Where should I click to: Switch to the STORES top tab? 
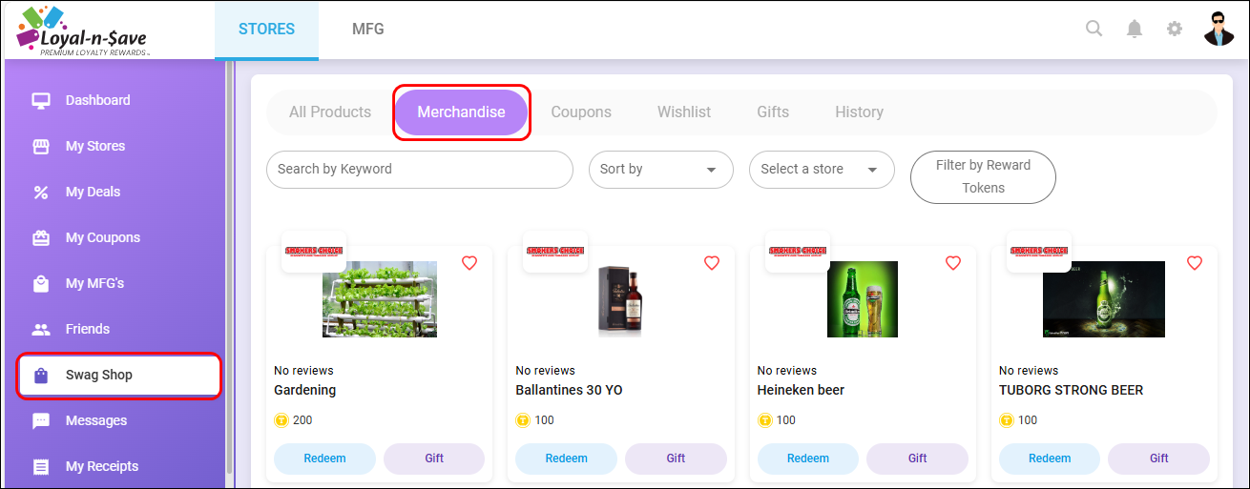[x=266, y=29]
